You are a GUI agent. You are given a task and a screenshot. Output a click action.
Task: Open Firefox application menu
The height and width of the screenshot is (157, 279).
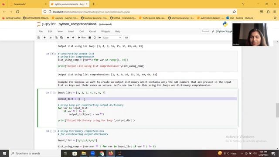(x=275, y=12)
